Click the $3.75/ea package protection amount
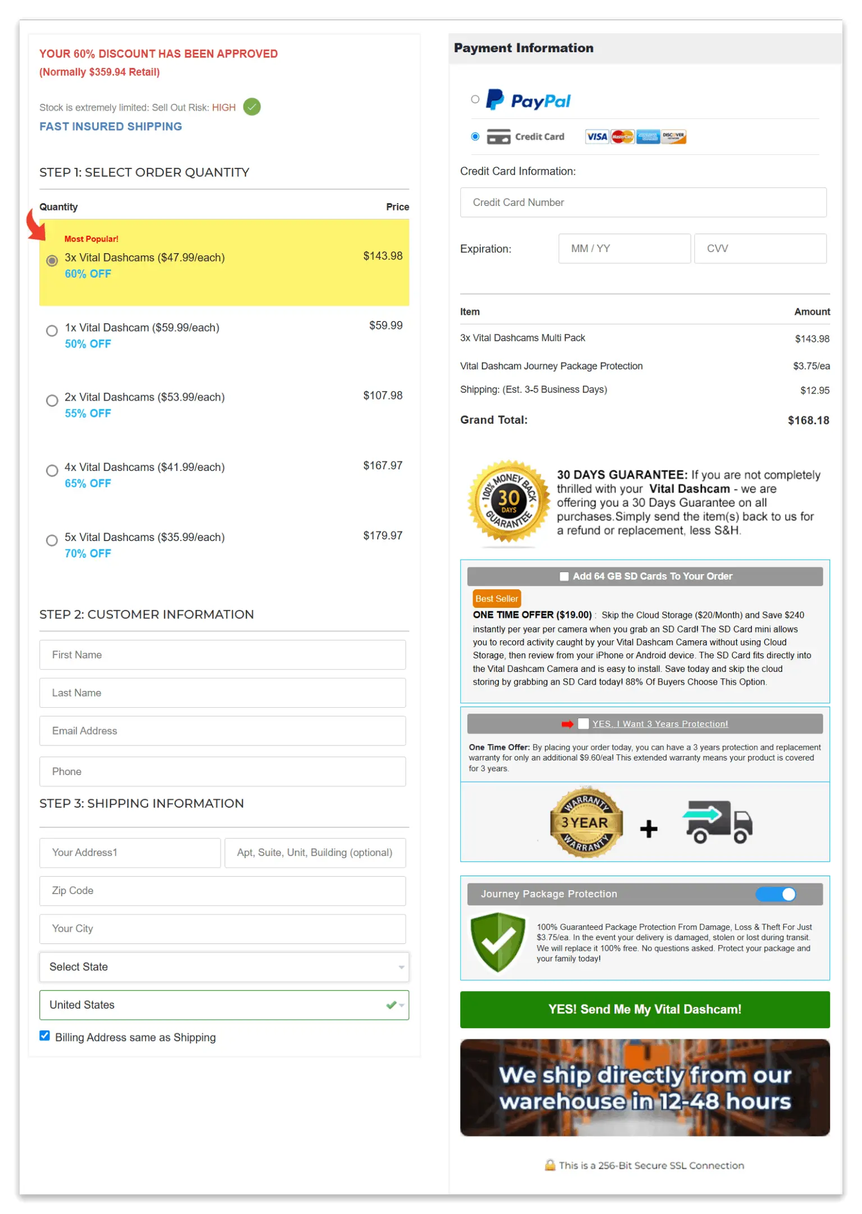Image resolution: width=862 pixels, height=1214 pixels. 811,366
